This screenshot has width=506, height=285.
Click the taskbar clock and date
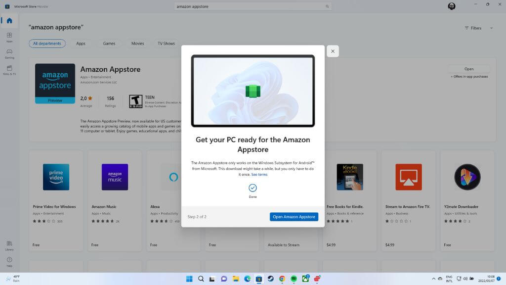(x=486, y=279)
